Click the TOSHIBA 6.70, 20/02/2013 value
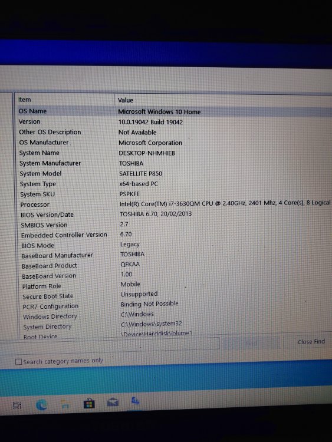This screenshot has width=332, height=442. coord(156,214)
